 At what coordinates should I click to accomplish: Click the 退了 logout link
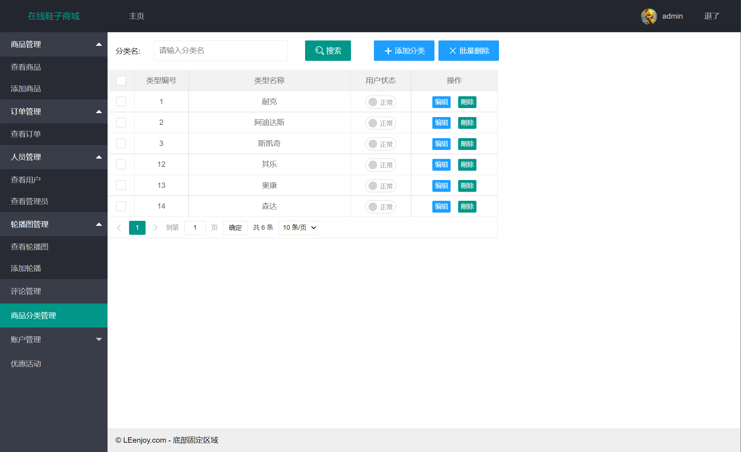click(712, 16)
